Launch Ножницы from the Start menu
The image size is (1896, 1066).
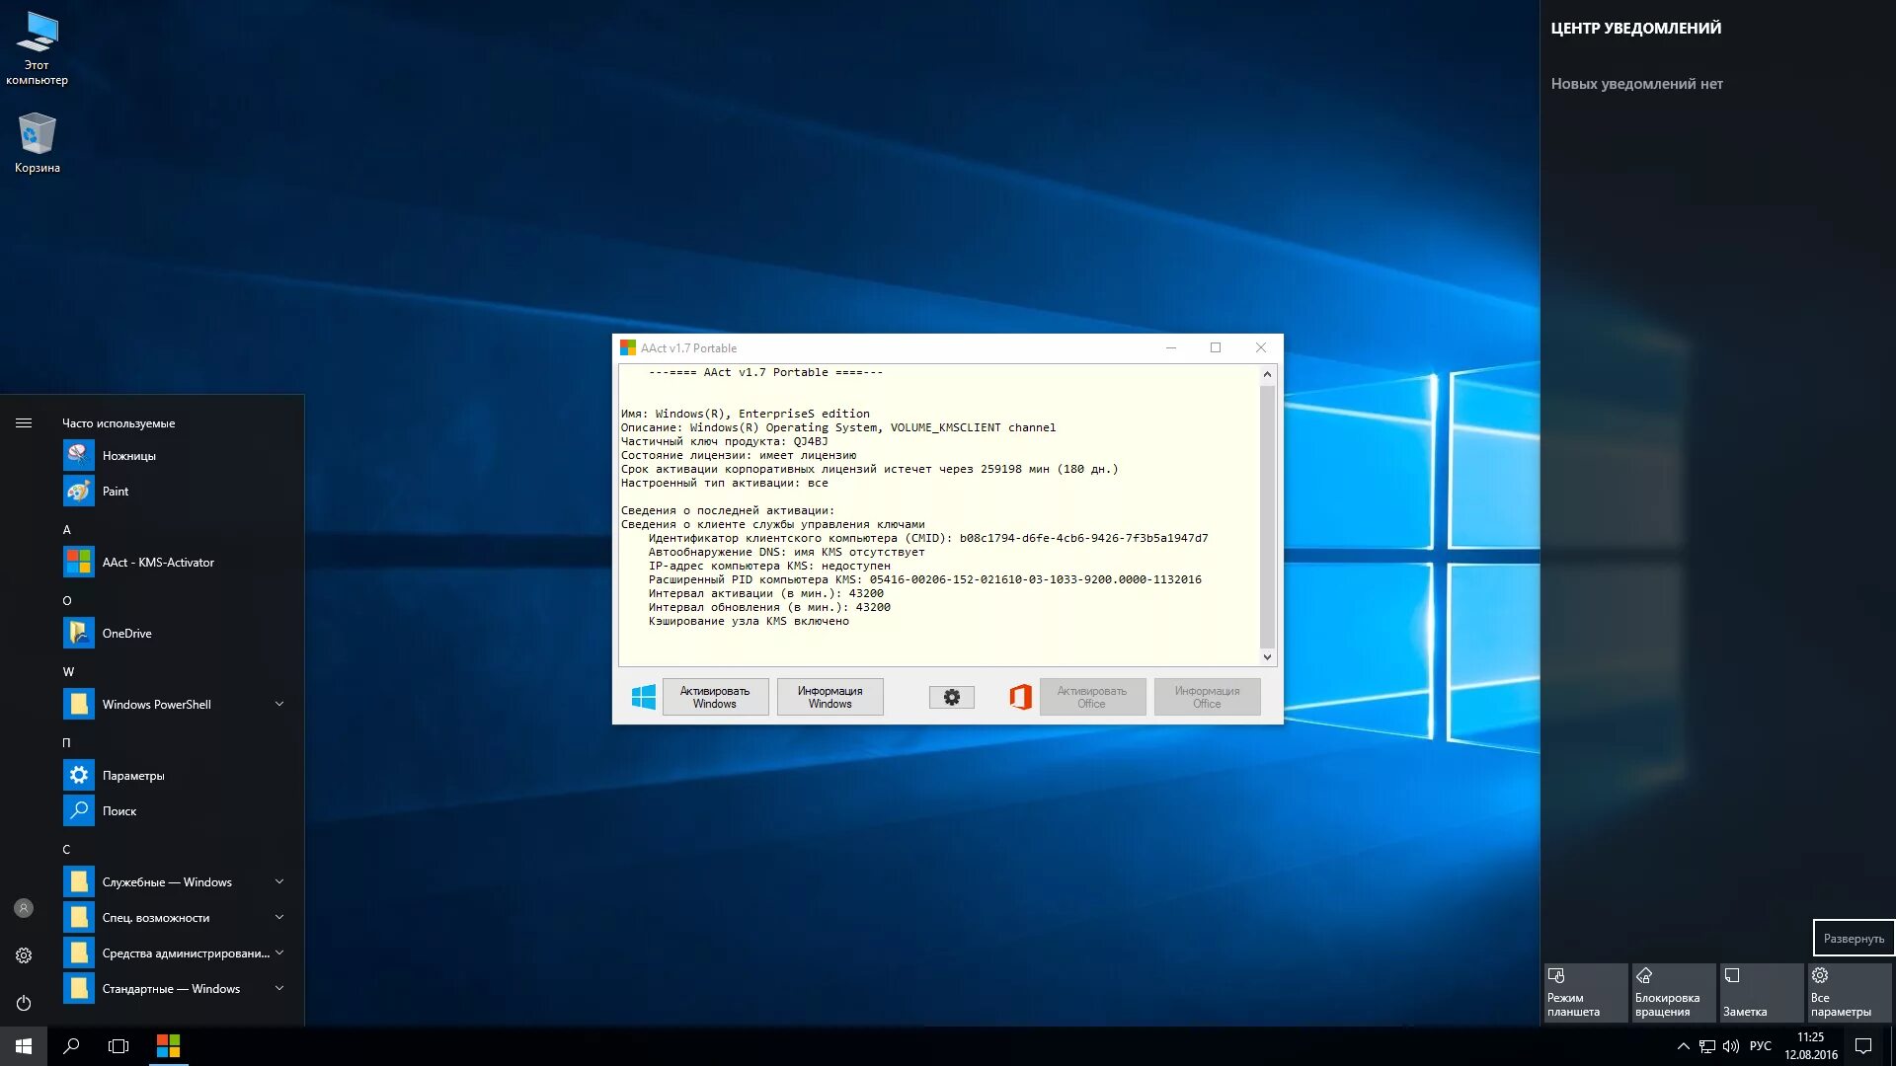point(176,456)
